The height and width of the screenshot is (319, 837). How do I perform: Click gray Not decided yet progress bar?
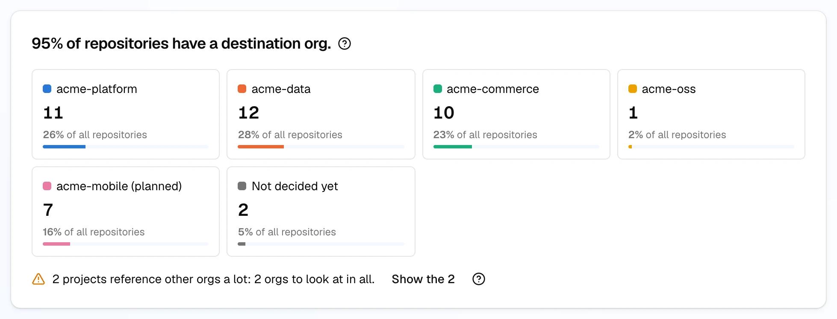321,244
